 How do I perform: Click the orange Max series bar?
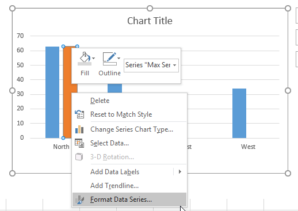pos(67,92)
